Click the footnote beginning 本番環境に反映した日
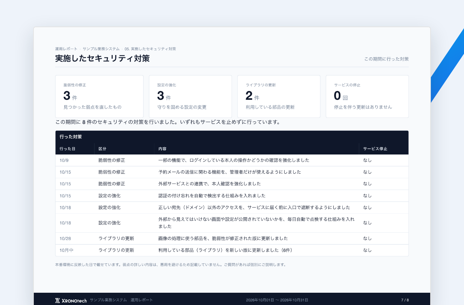Screen dimensions: 464x305 click(171, 265)
